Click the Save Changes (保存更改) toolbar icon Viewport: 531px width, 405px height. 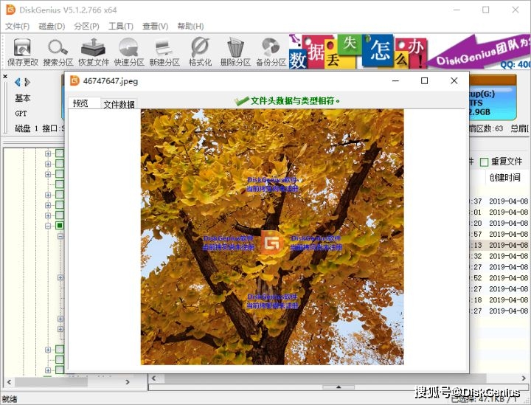[x=23, y=51]
